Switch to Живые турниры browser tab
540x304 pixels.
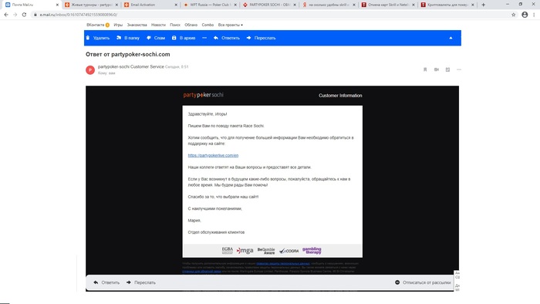coord(91,5)
